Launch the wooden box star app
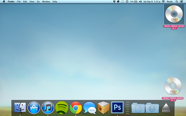 coord(103,107)
